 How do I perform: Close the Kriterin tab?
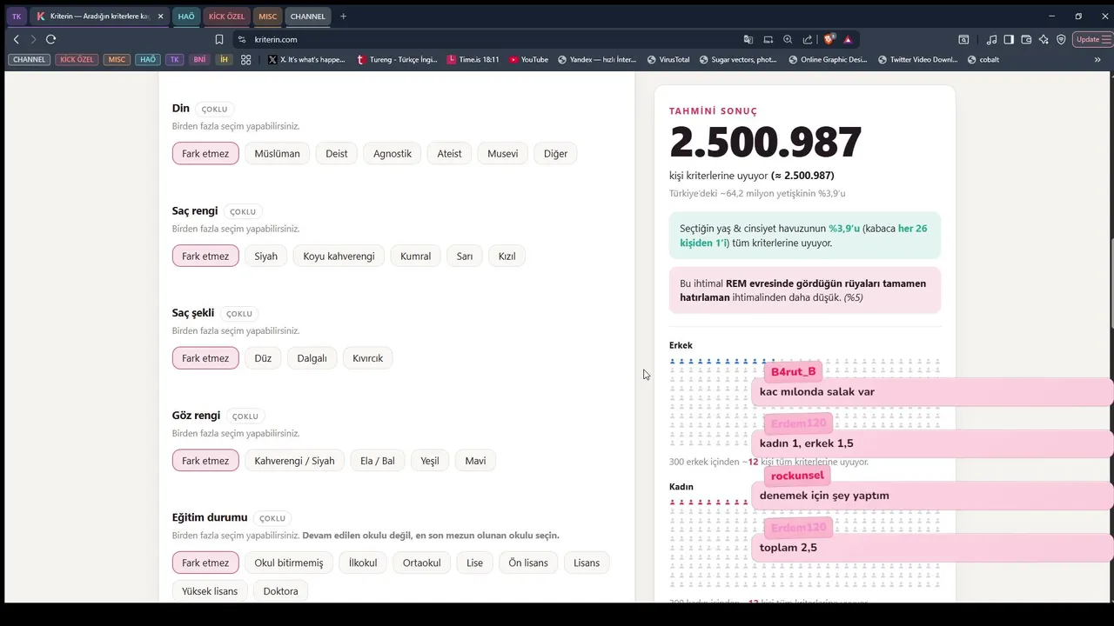coord(161,17)
